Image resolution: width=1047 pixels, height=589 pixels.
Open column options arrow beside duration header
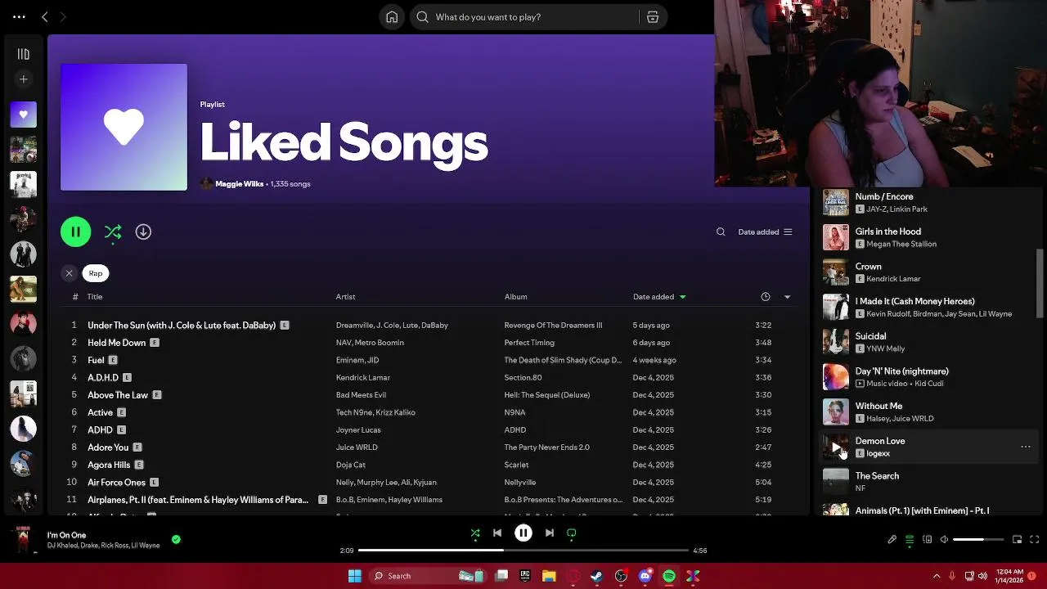[787, 297]
